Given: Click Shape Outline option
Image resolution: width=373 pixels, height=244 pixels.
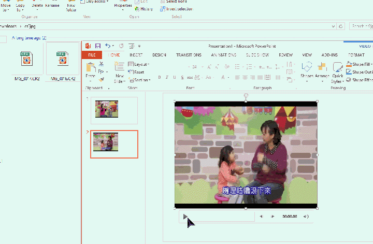Looking at the screenshot, I should coord(359,72).
